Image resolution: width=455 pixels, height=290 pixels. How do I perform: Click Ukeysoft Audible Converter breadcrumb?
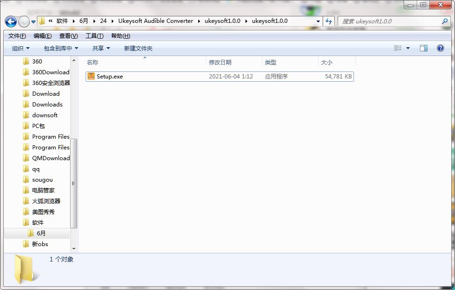click(x=156, y=21)
